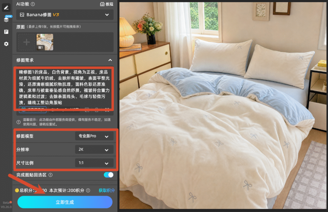Image resolution: width=328 pixels, height=212 pixels.
Task: Collapse the 修图需求 section
Action: tap(110, 60)
